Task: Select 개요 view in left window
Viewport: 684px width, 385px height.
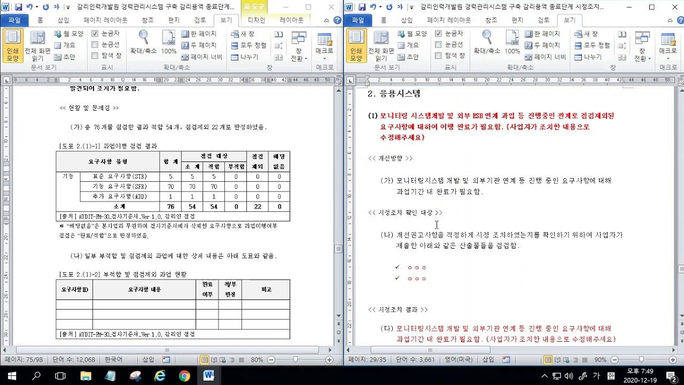Action: [x=65, y=45]
